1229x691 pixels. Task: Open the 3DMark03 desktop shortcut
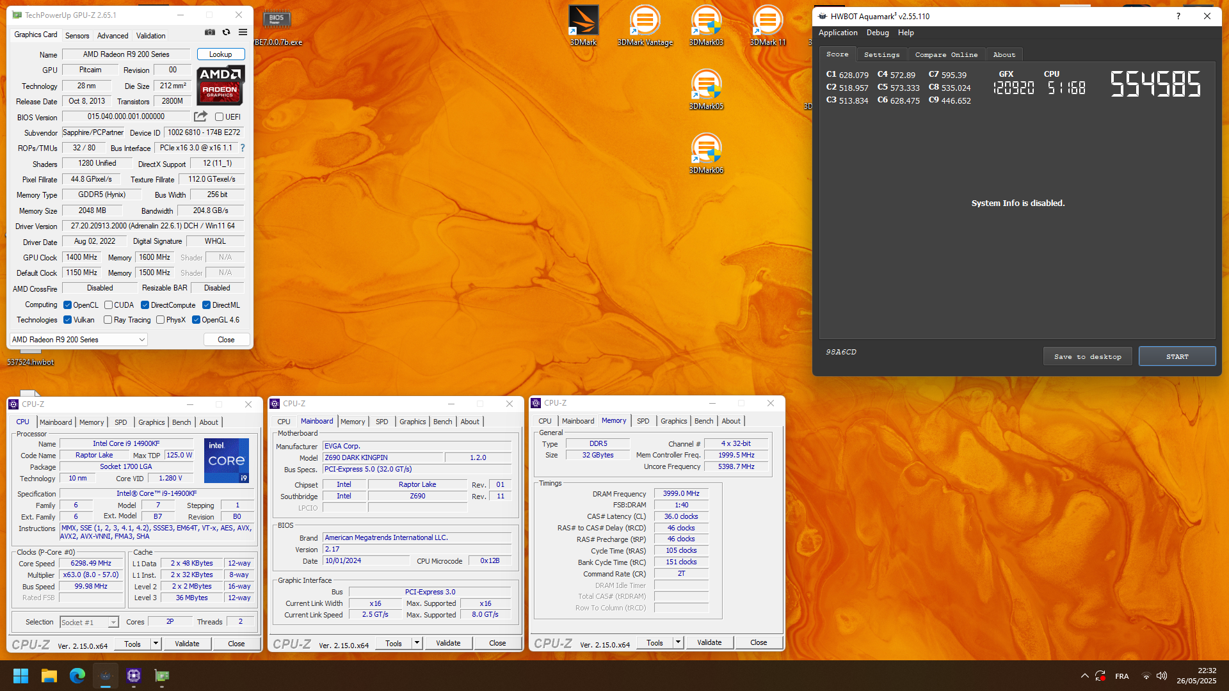(706, 26)
